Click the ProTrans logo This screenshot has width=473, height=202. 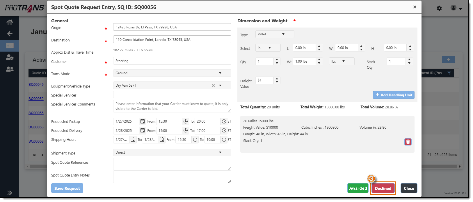tap(25, 8)
